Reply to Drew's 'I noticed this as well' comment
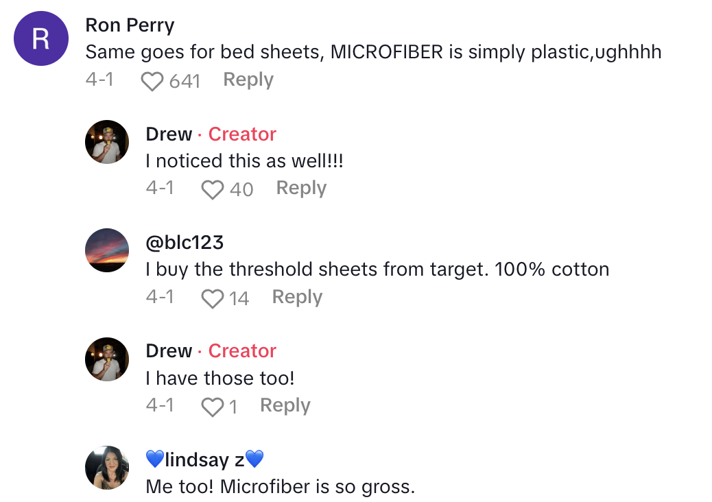This screenshot has height=502, width=712. click(x=300, y=188)
